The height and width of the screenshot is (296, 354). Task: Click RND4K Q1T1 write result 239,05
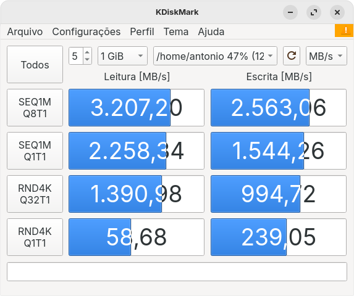pos(279,237)
